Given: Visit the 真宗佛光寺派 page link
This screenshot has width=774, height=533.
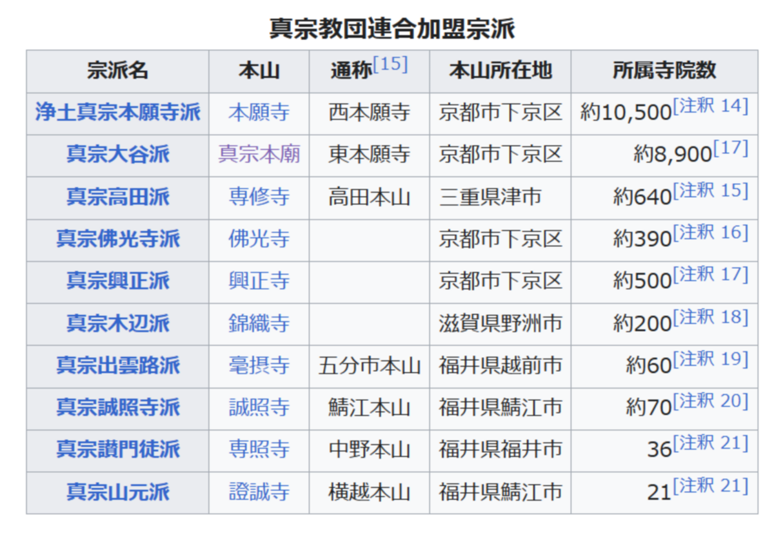Looking at the screenshot, I should (117, 239).
